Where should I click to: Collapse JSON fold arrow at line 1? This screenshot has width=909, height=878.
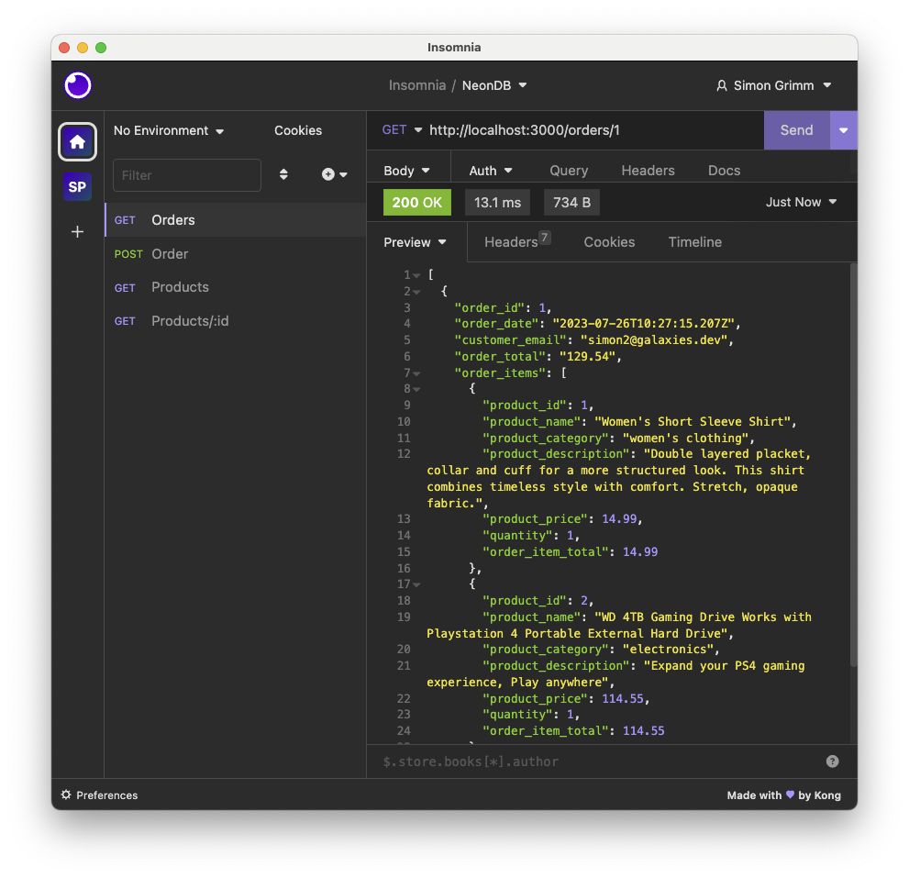(x=416, y=275)
